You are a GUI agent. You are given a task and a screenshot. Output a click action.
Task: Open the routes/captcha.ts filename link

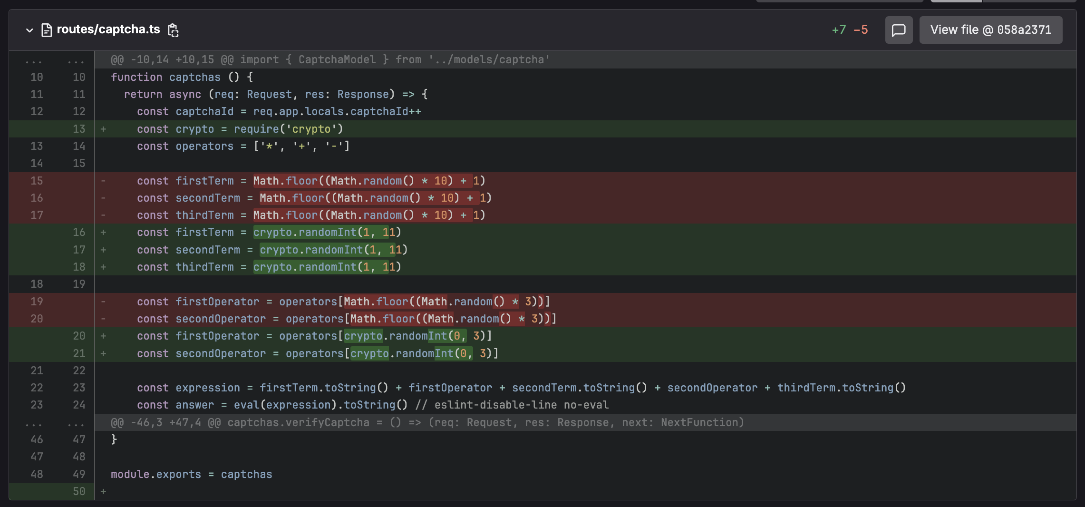pos(108,29)
